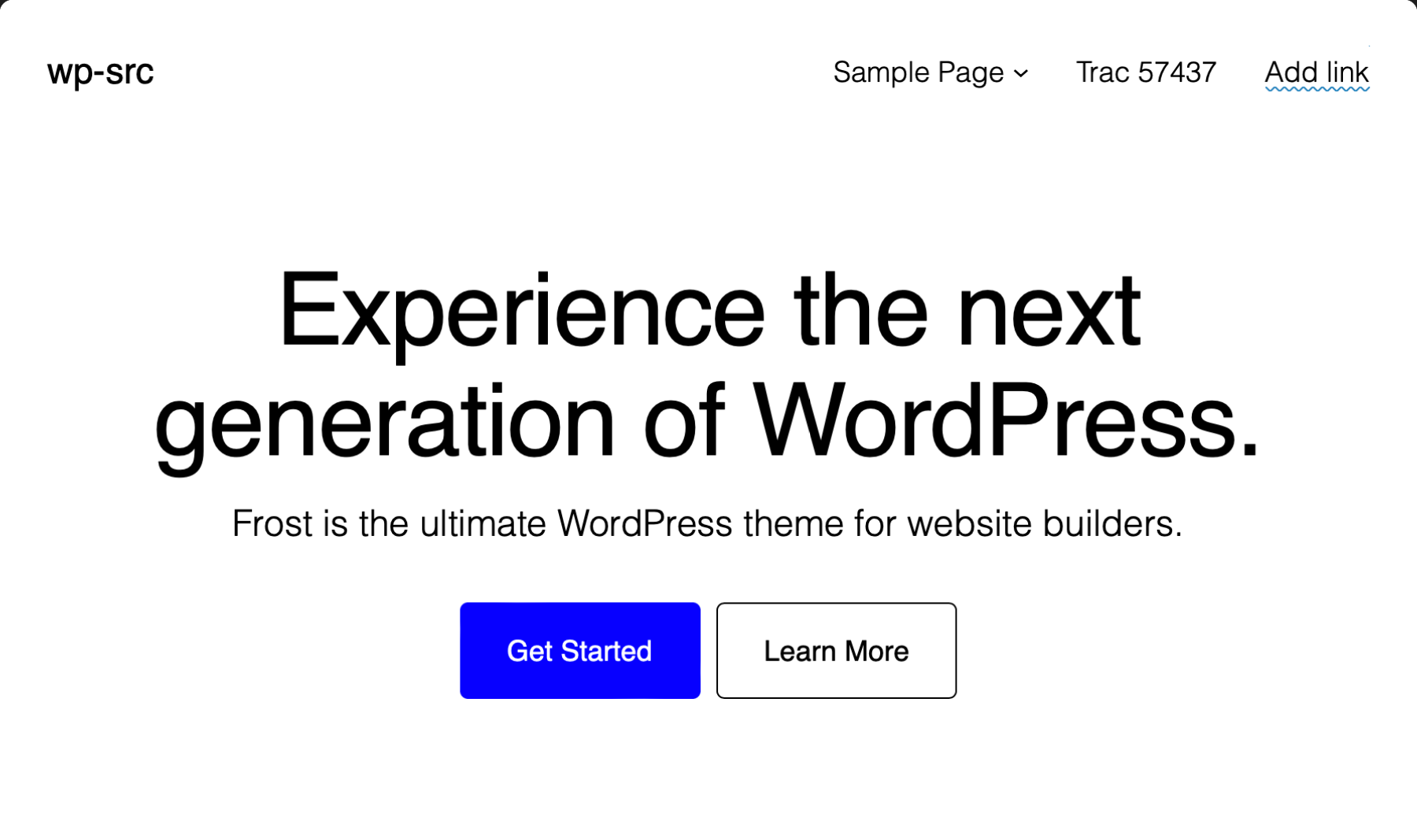Select the main hero headline block

(x=708, y=366)
